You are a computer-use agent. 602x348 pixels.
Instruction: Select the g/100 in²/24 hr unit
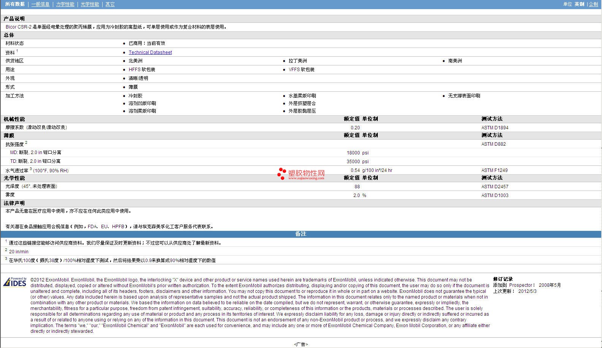377,170
